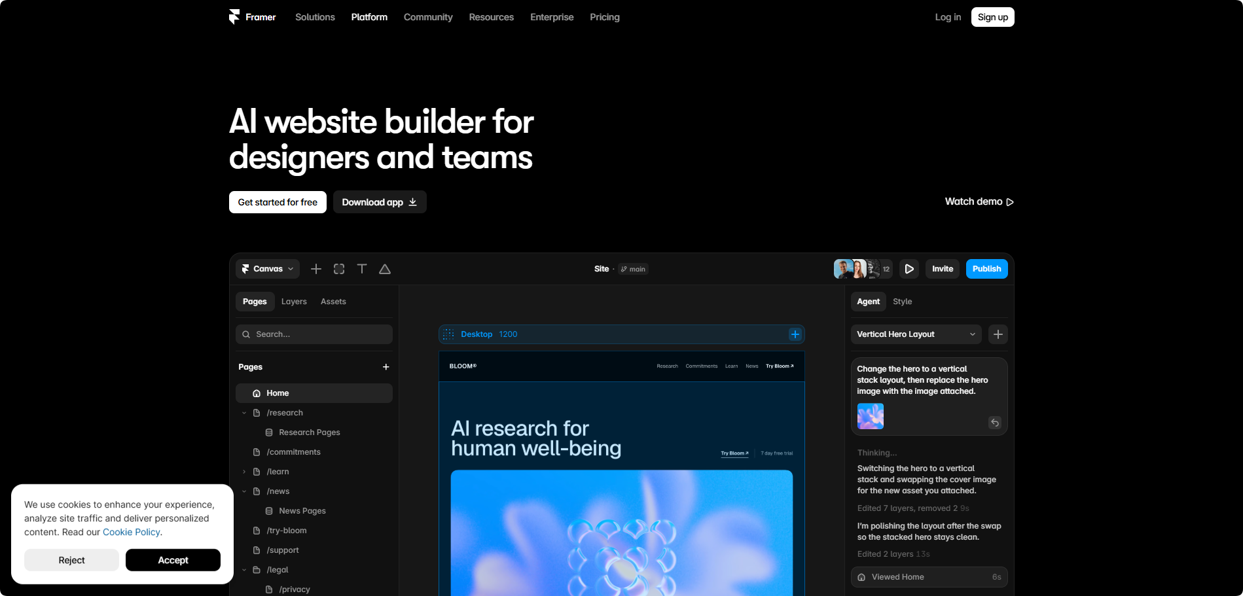Open the Community menu
The width and height of the screenshot is (1243, 596).
click(428, 17)
